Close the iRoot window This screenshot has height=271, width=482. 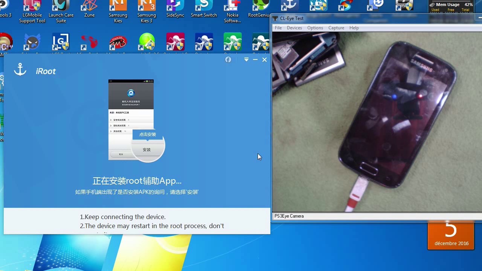pos(264,59)
